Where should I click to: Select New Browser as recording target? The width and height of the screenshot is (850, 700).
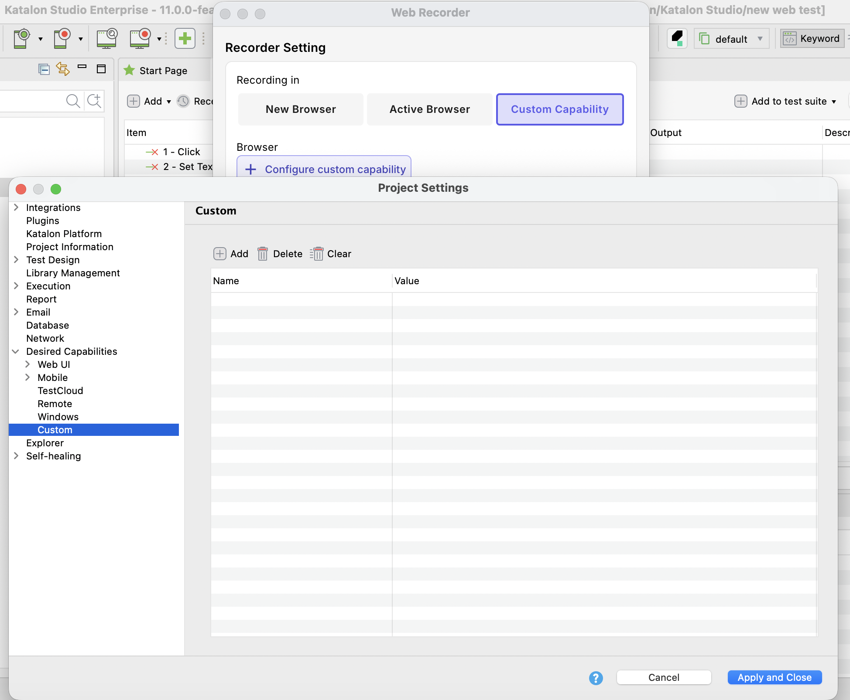click(300, 109)
